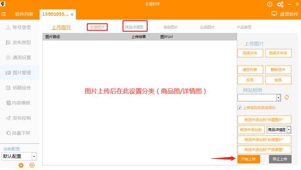
Task: Open the info alert icon in title bar
Action: coord(269,4)
